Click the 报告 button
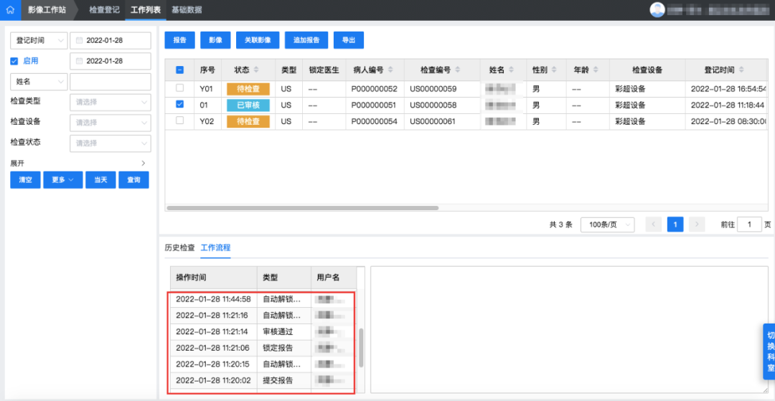Screen dimensions: 775x401 tap(180, 40)
